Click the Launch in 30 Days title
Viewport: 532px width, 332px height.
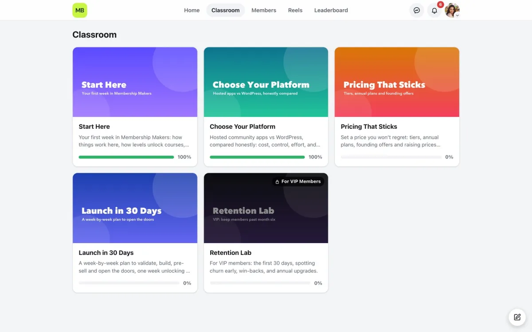pyautogui.click(x=106, y=253)
